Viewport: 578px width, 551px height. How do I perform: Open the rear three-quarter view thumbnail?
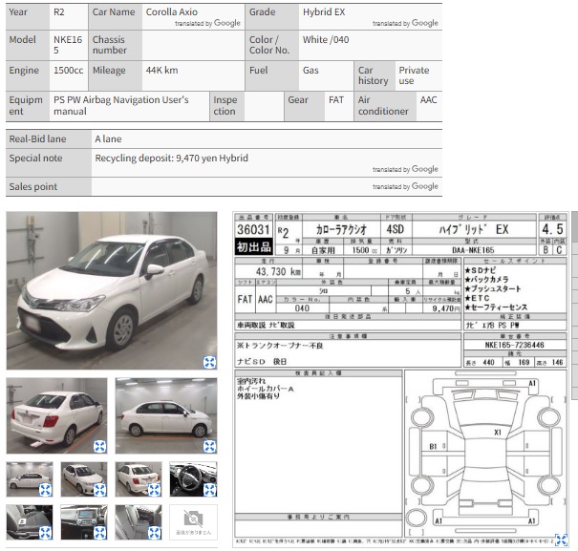tap(56, 415)
